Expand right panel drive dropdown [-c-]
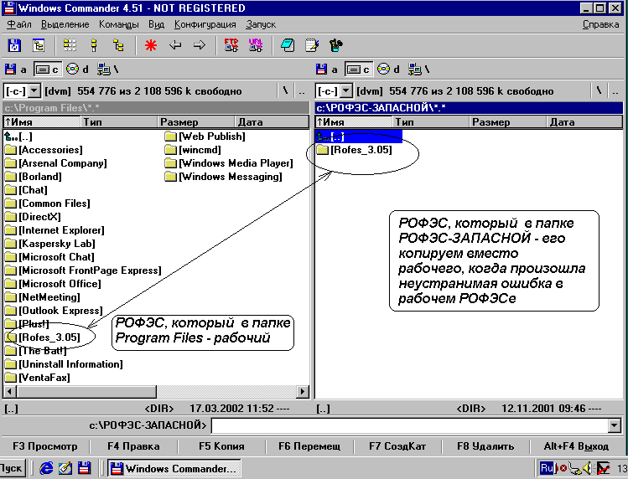This screenshot has height=479, width=628. [346, 90]
